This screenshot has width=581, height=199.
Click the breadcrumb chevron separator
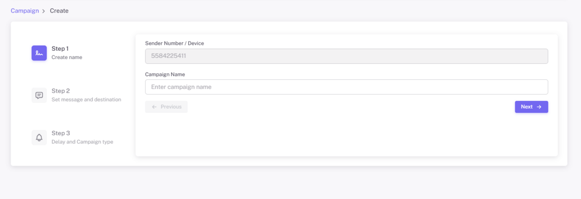[x=44, y=11]
